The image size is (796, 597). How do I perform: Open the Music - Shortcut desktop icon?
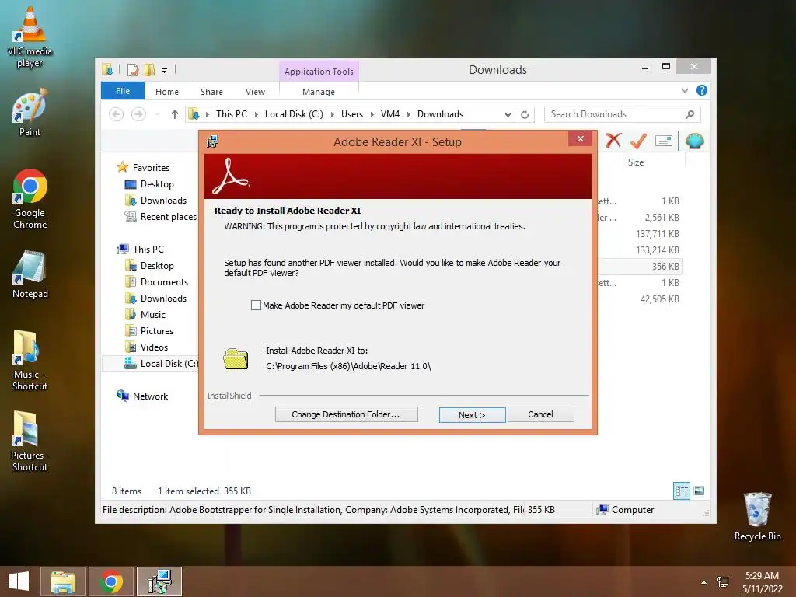coord(30,361)
